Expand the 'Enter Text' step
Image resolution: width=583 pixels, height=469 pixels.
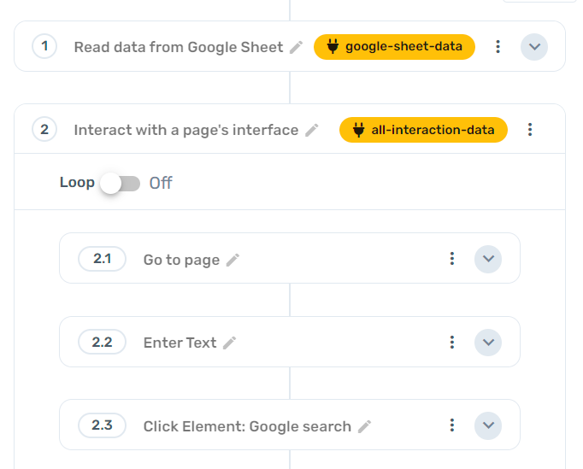488,343
